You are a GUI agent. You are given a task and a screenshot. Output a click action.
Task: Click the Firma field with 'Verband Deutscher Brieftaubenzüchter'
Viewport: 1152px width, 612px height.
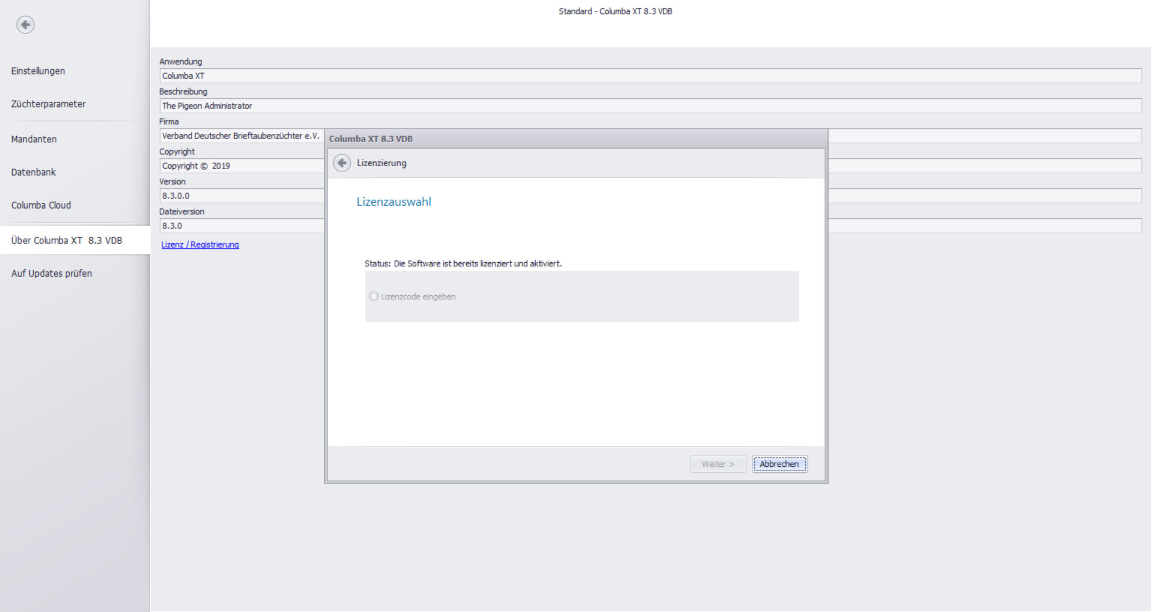tap(241, 136)
